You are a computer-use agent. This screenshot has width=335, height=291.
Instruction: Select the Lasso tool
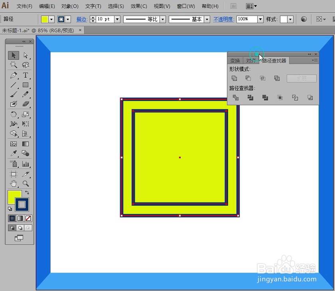[x=26, y=65]
